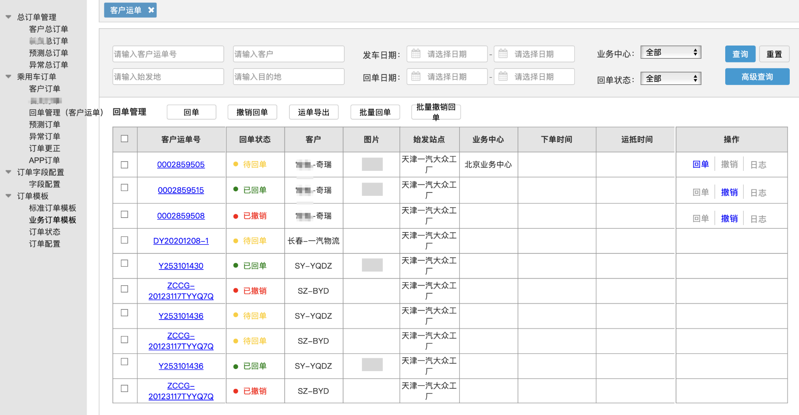Click inside the 请输入客户运单号 input field
799x415 pixels.
[168, 54]
